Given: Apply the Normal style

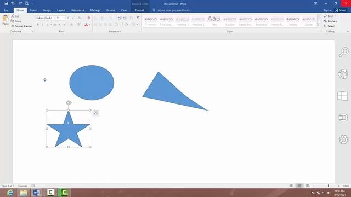Looking at the screenshot, I should pos(151,21).
